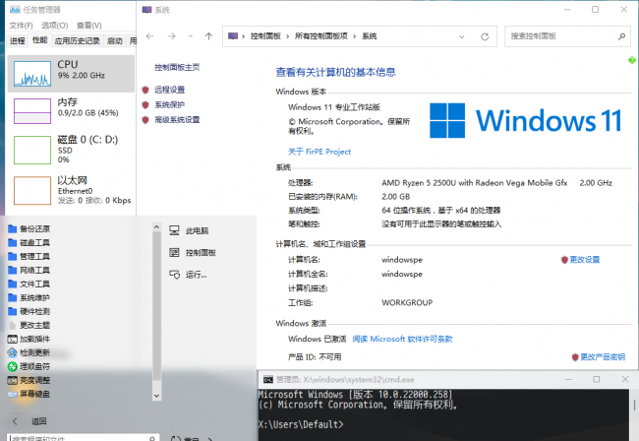This screenshot has width=639, height=441.
Task: Switch to the 进程 tab
Action: click(x=18, y=40)
